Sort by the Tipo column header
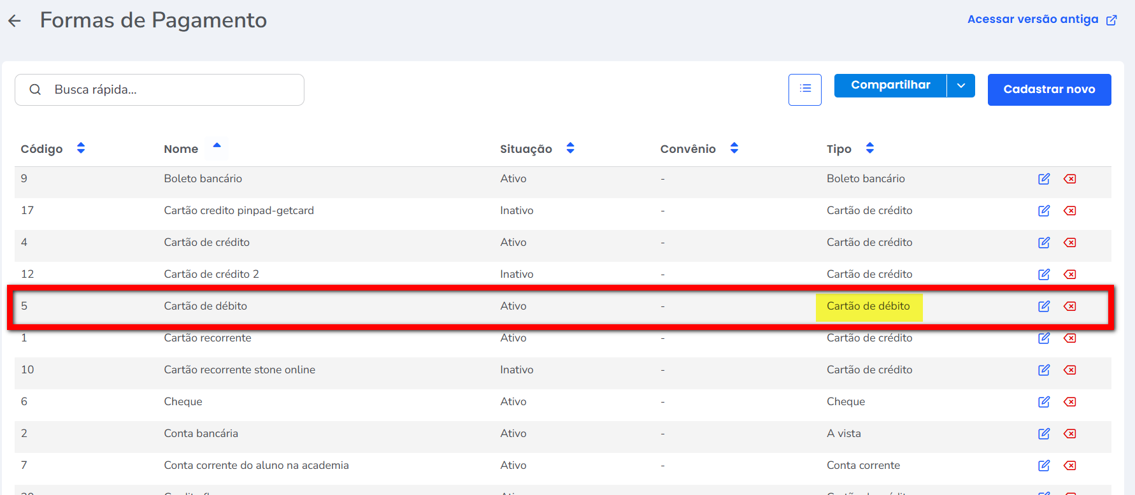1135x495 pixels. (x=869, y=148)
